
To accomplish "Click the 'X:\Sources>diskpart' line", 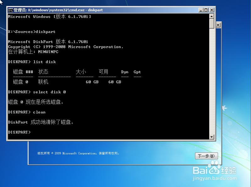I will click(32, 32).
